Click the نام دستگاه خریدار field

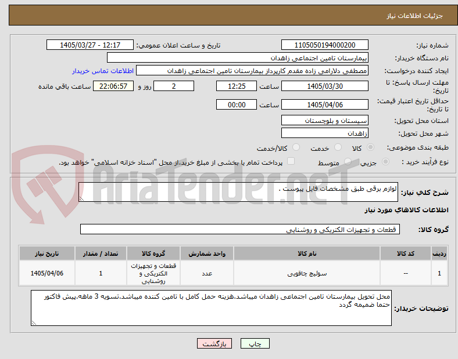tap(238, 57)
